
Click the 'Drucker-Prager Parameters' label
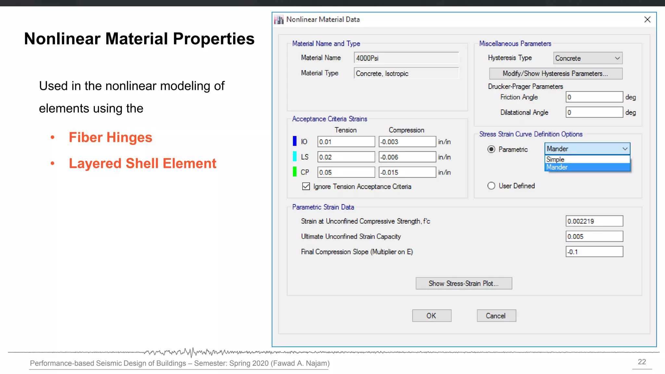pyautogui.click(x=525, y=86)
